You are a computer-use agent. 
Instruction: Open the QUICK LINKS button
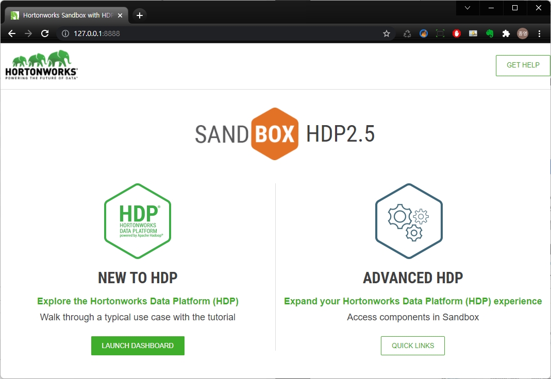click(413, 346)
